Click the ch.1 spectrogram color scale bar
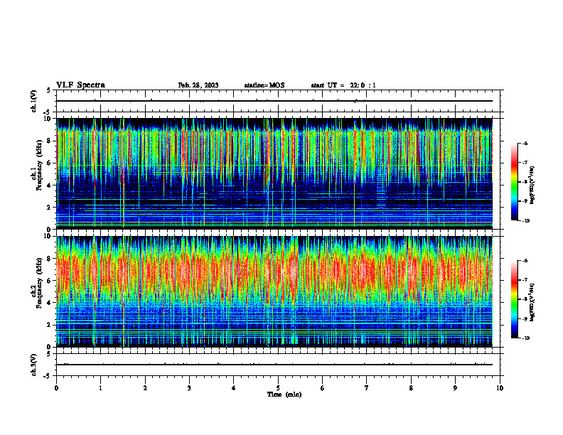This screenshot has height=435, width=563. pyautogui.click(x=515, y=182)
